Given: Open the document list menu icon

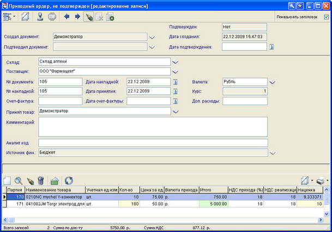Looking at the screenshot, I should point(7,16).
